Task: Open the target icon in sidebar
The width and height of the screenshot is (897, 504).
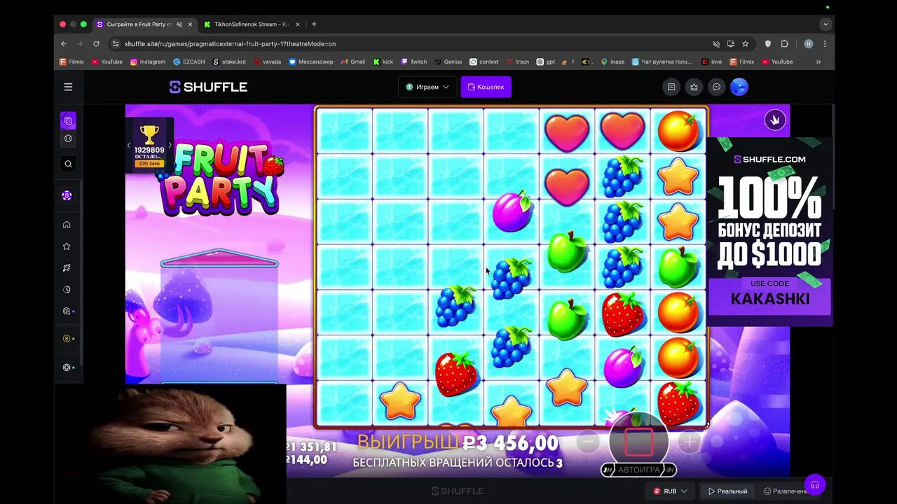Action: 67,311
